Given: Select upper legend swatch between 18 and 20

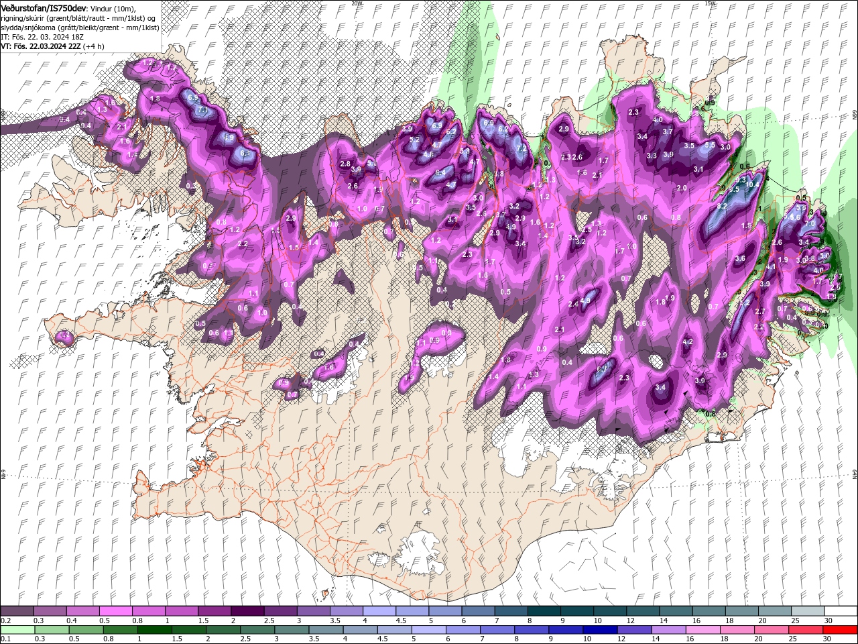Looking at the screenshot, I should (742, 611).
